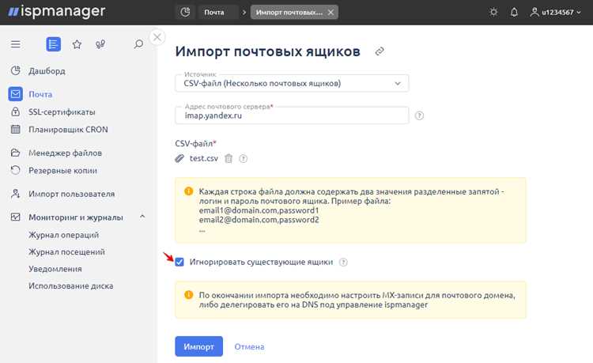Click Мониторинг и журналы menu label
The width and height of the screenshot is (593, 363).
[x=76, y=217]
